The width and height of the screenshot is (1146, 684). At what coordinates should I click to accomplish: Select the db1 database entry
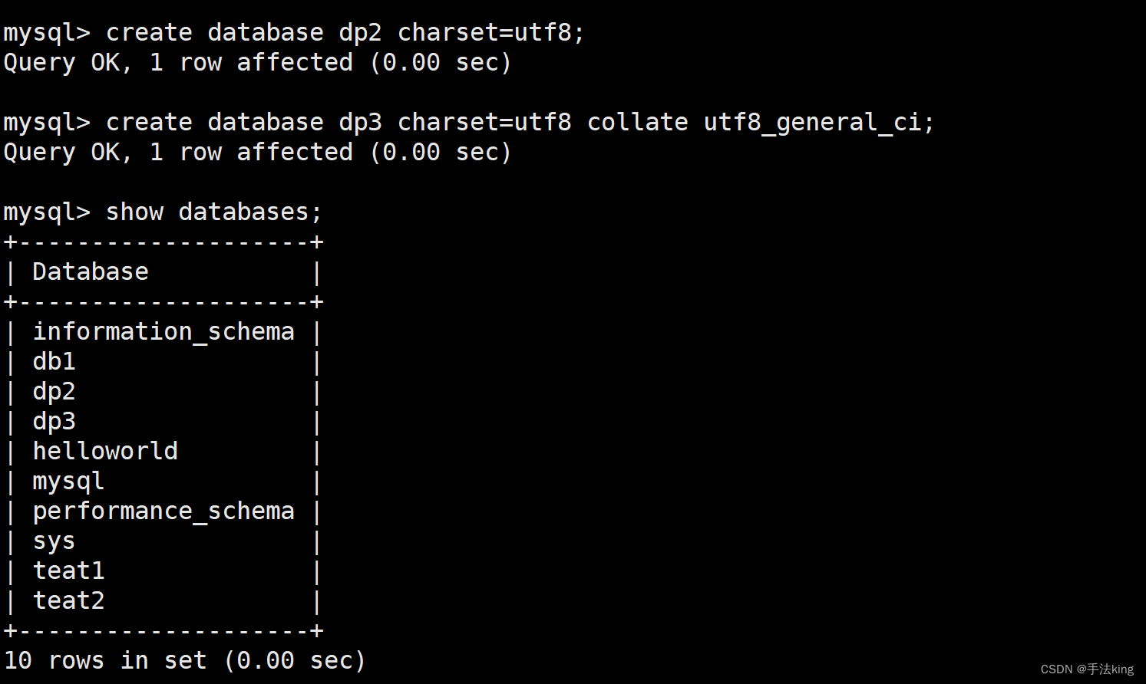click(x=54, y=361)
